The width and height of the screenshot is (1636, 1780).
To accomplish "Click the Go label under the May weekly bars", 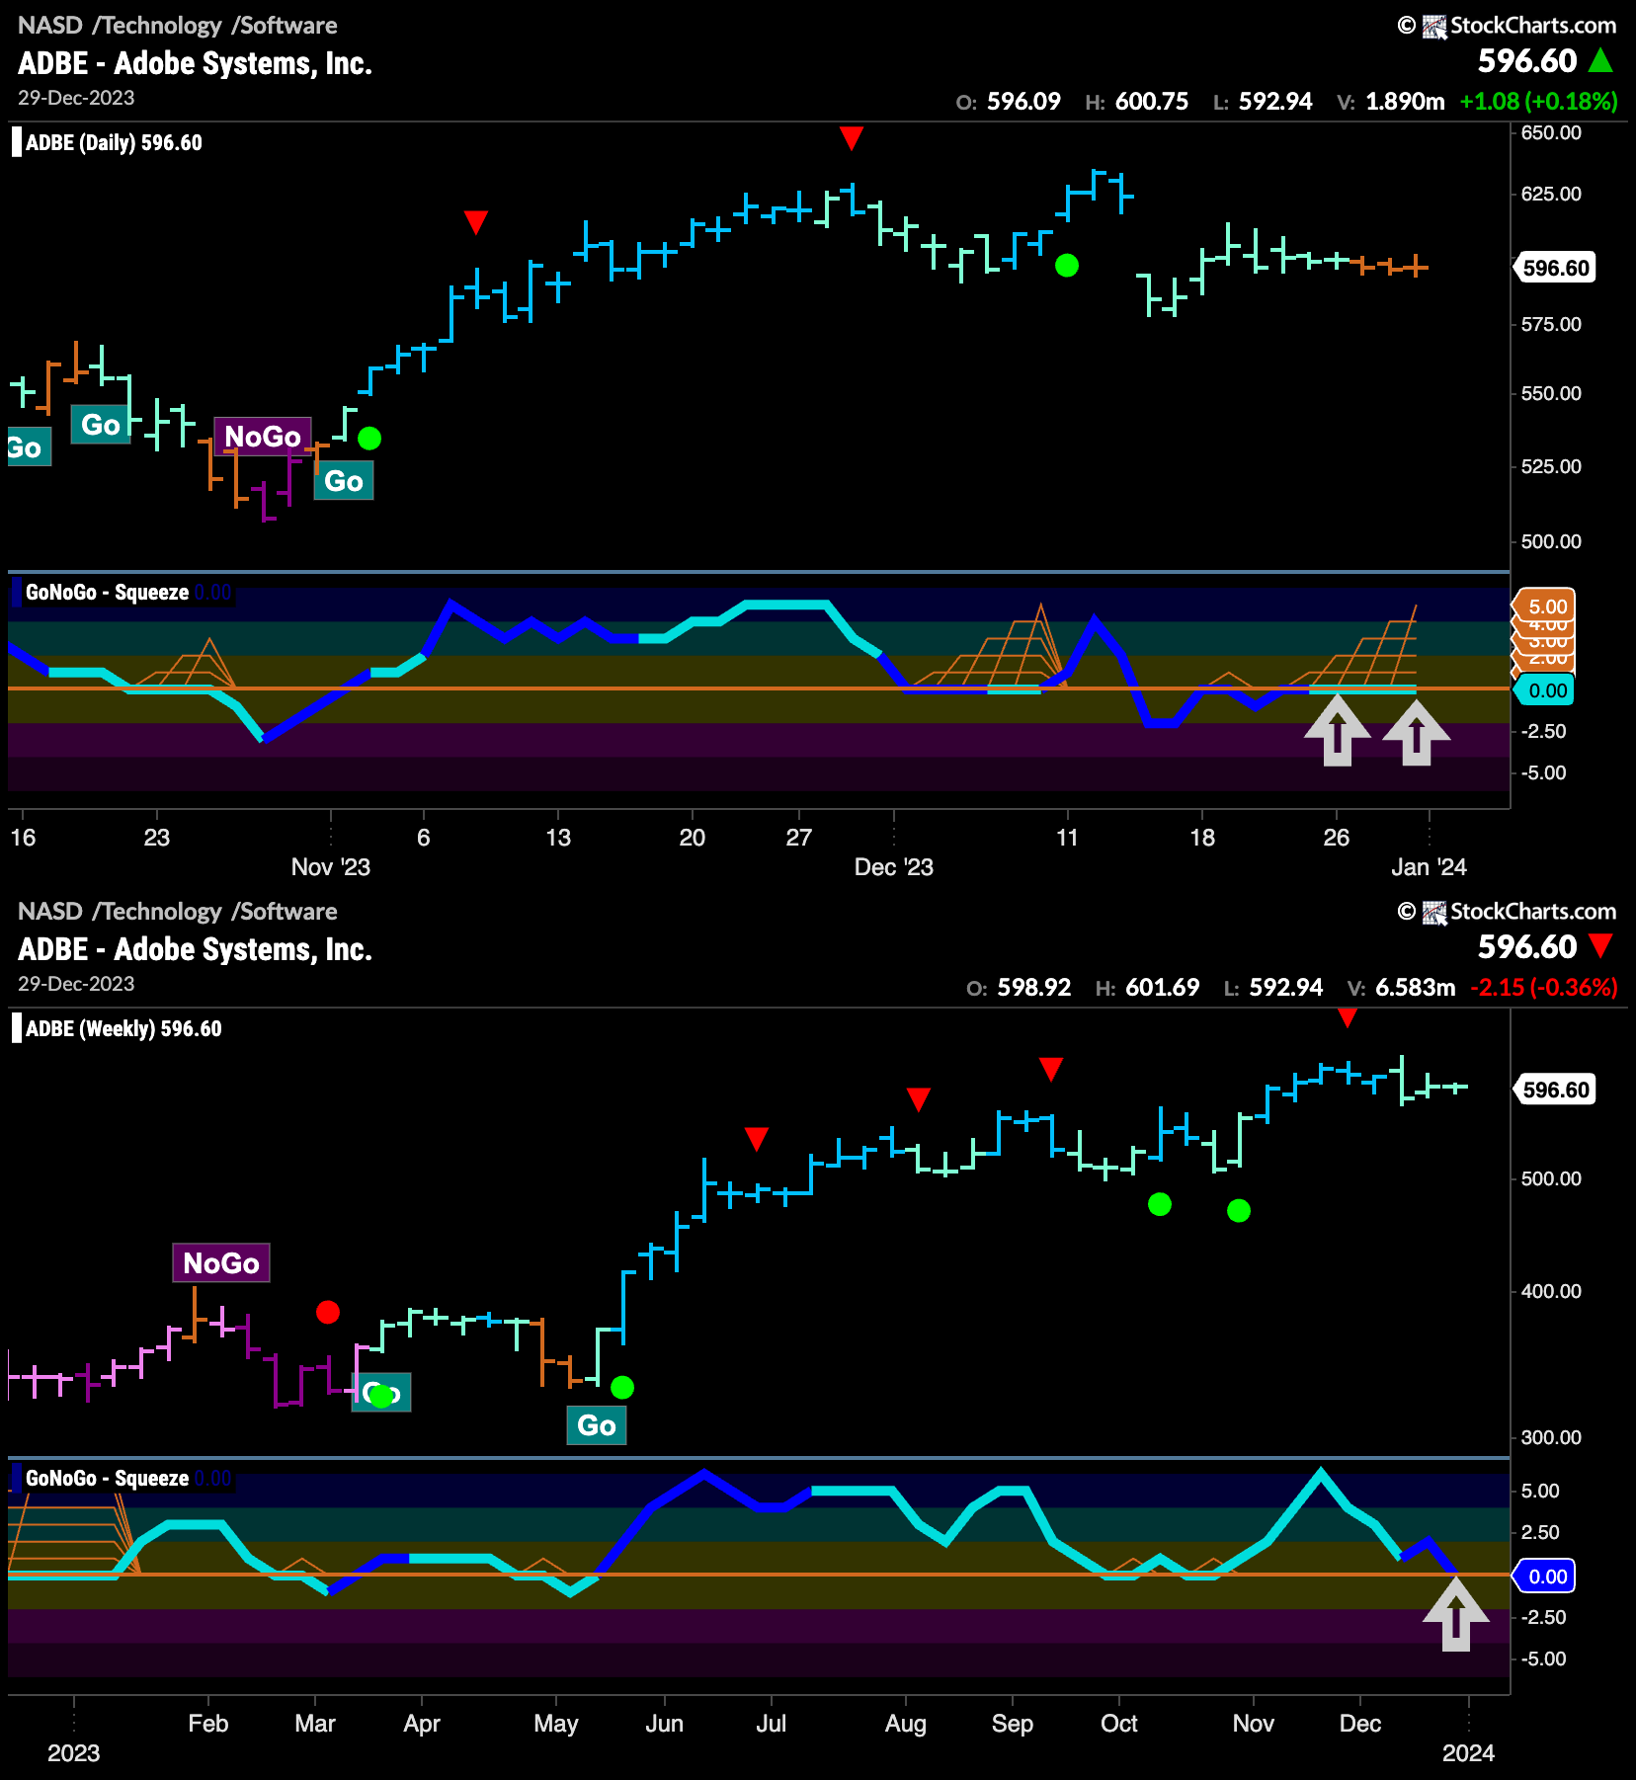I will (x=597, y=1425).
